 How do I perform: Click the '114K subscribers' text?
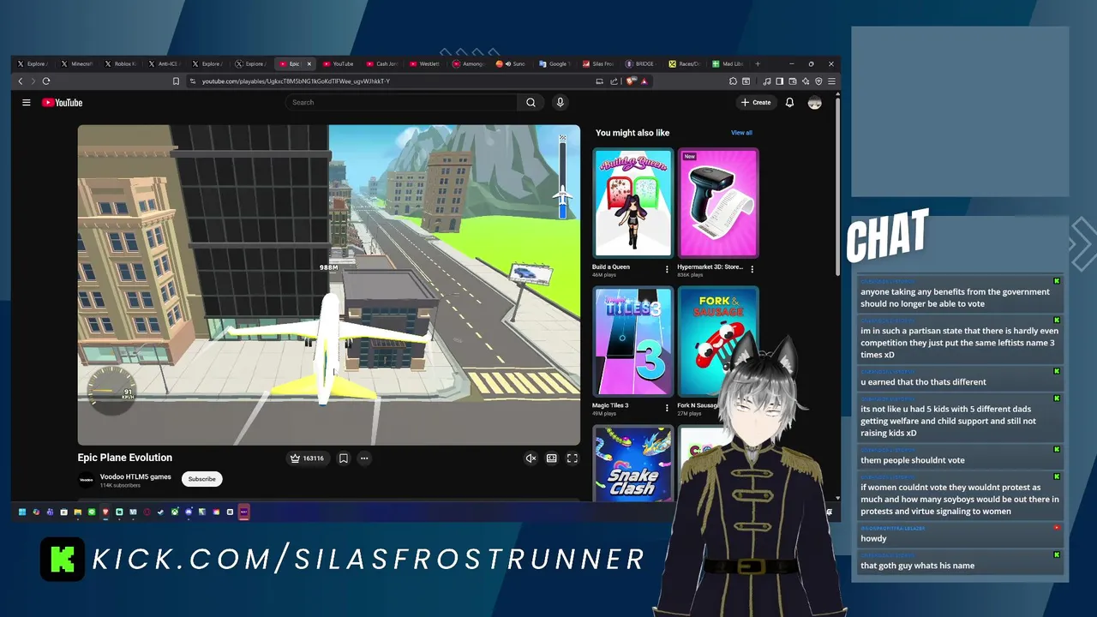tap(120, 486)
